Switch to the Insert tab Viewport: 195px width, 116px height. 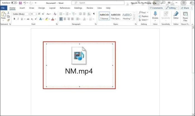22,8
